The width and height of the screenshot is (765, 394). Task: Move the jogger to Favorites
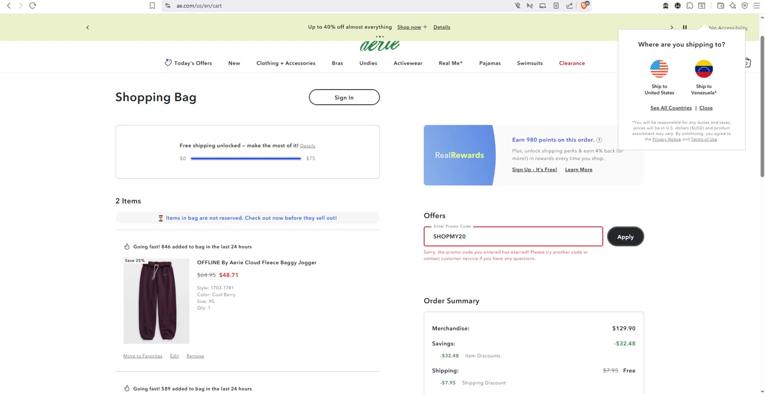tap(143, 356)
